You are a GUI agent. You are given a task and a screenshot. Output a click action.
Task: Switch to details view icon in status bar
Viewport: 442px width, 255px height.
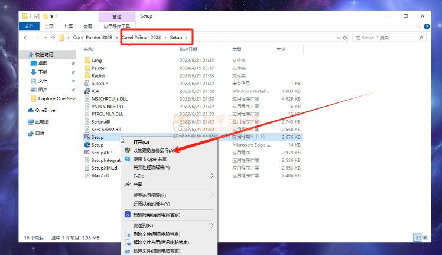point(417,237)
